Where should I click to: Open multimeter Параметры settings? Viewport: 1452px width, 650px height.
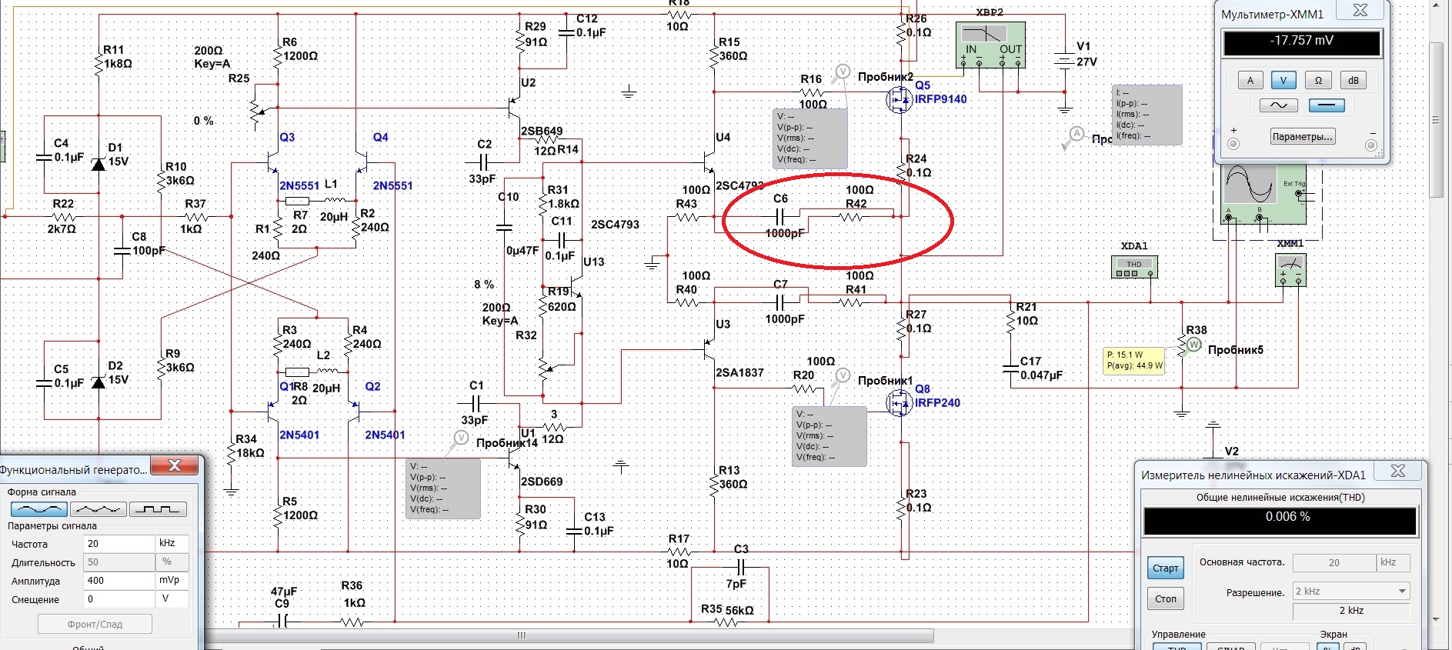[1302, 137]
